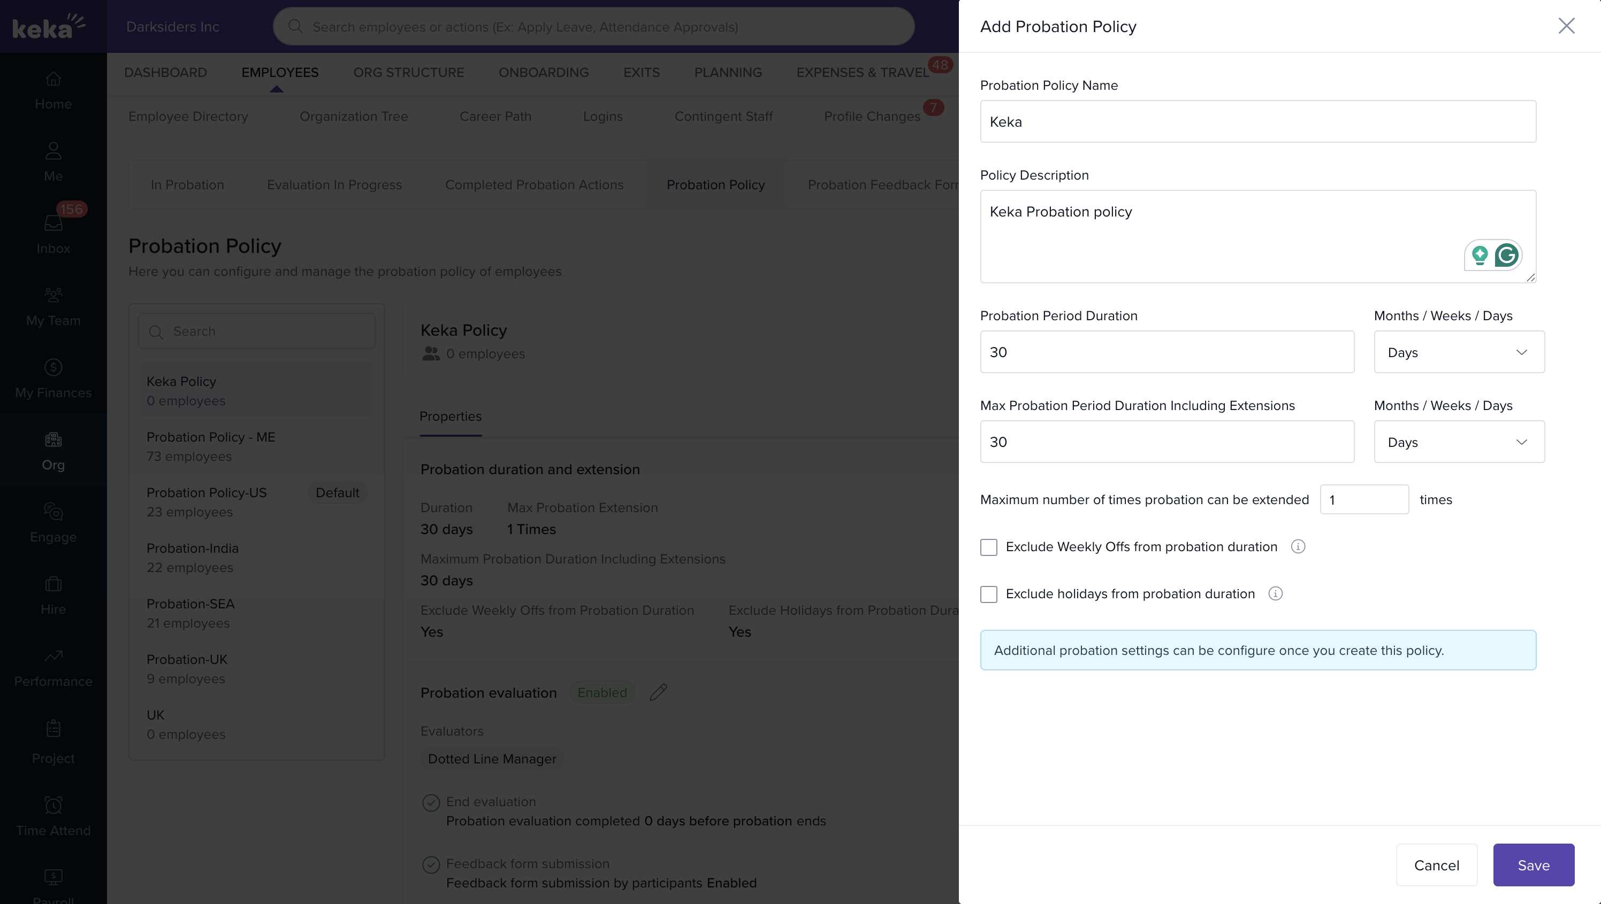Image resolution: width=1601 pixels, height=904 pixels.
Task: Open the ORG STRUCTURE menu tab
Action: tap(408, 73)
